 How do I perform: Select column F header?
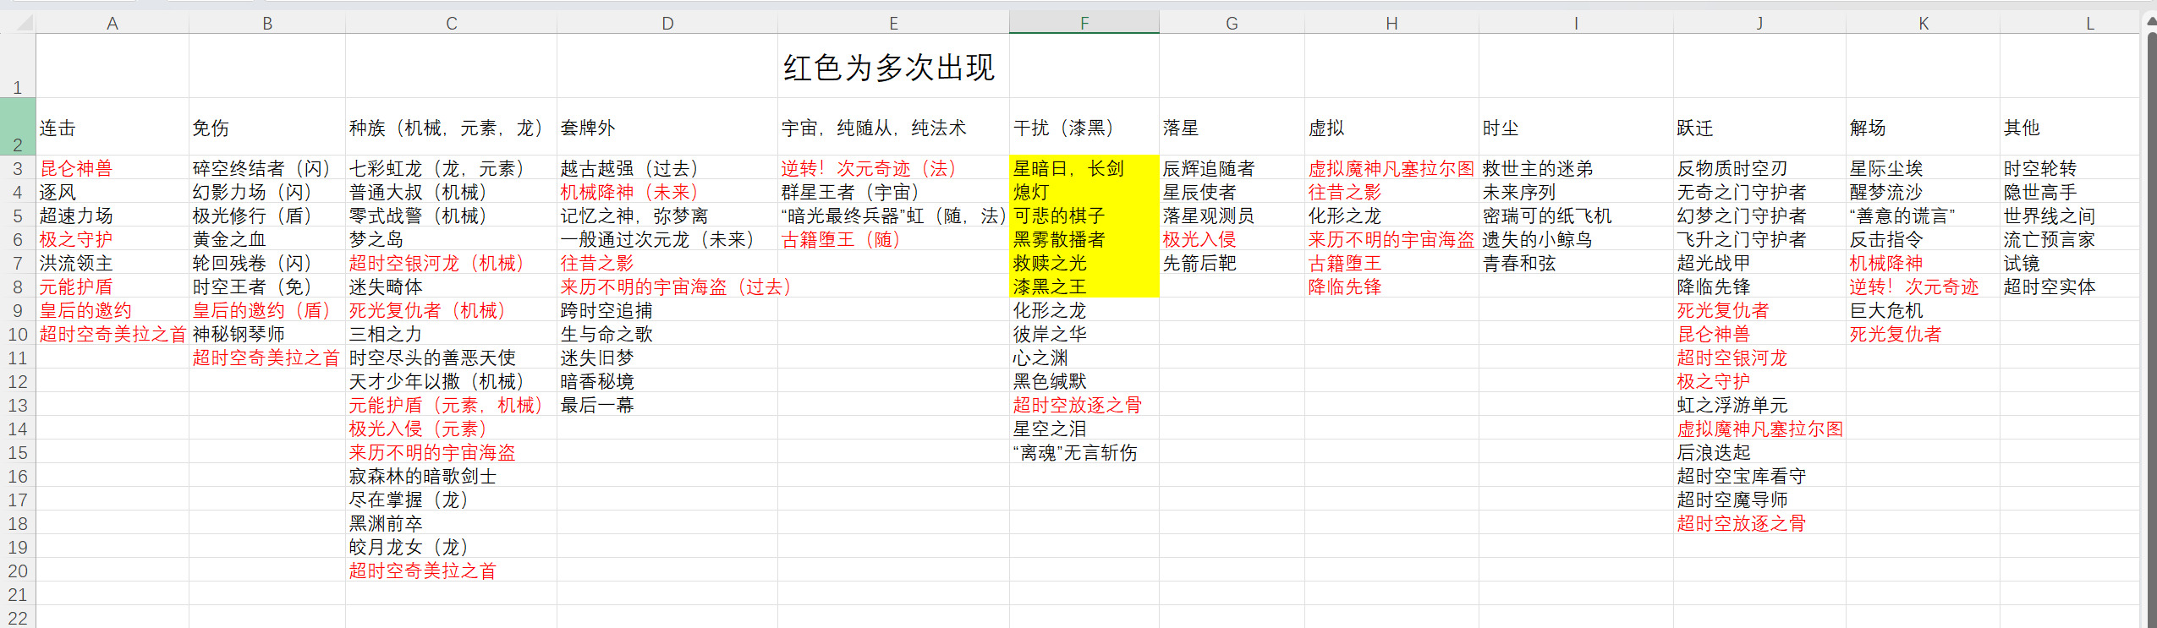click(x=1084, y=24)
